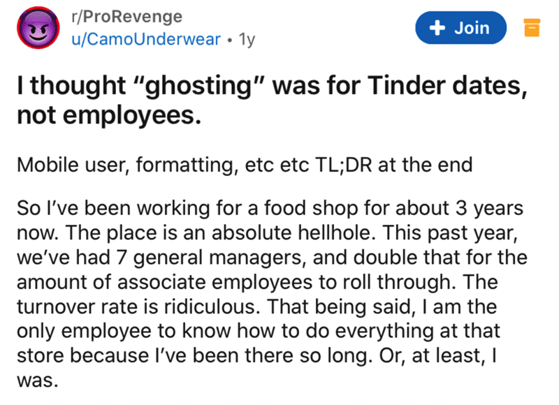Viewport: 559px width, 405px height.
Task: Click the "TL;DR at the end" text
Action: (393, 165)
